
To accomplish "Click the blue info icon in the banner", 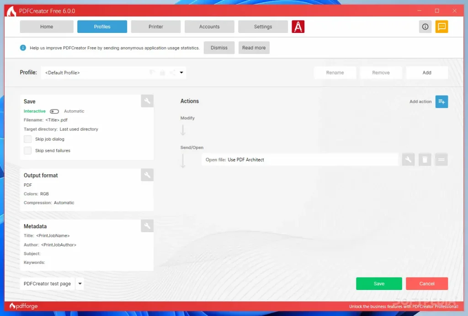I will [23, 48].
